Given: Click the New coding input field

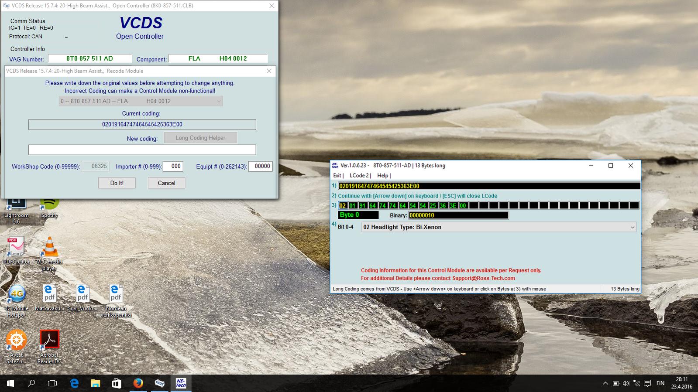Looking at the screenshot, I should (142, 150).
